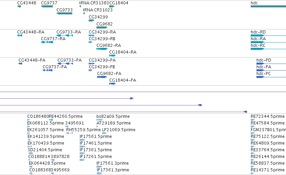Select the RE14371.5prime EST label
The height and width of the screenshot is (175, 286).
coord(268,170)
